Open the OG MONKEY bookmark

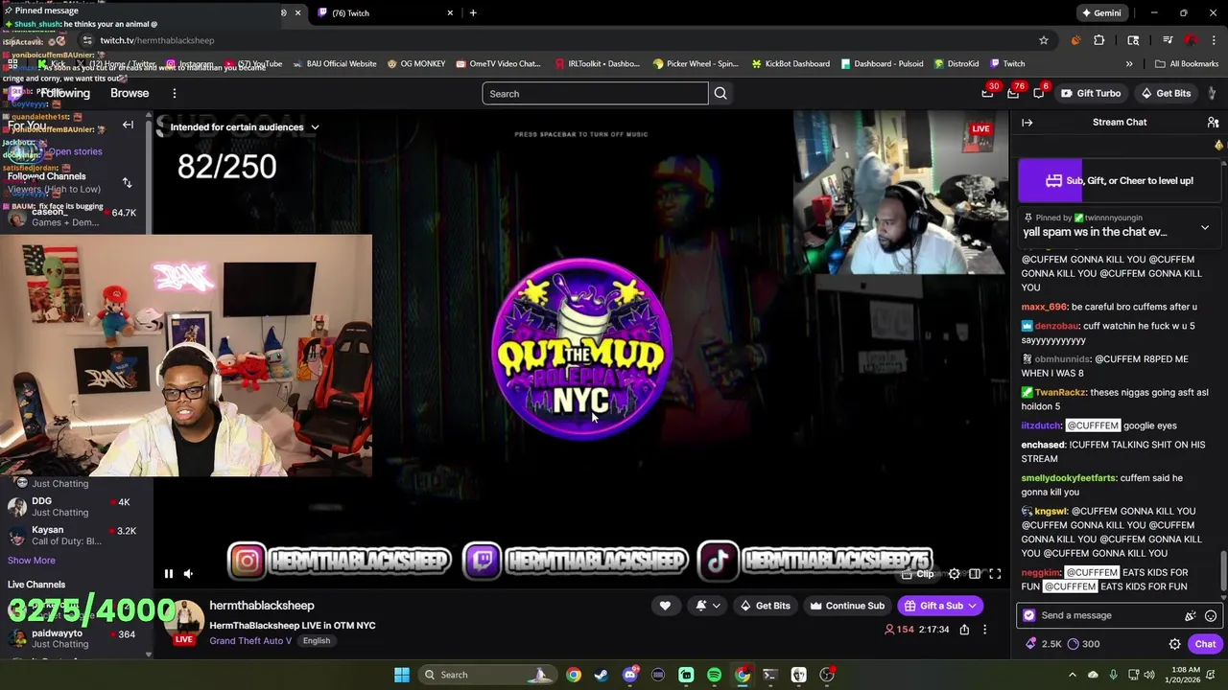[x=416, y=64]
